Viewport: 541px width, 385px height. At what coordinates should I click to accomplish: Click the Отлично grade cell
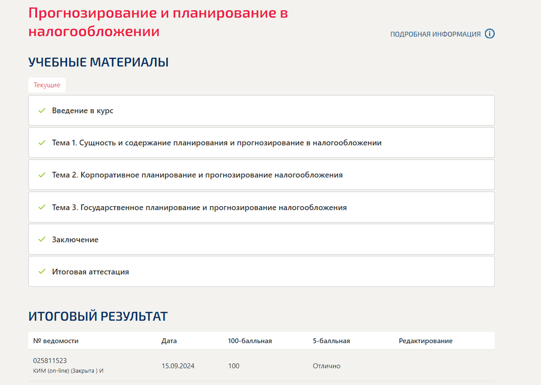point(327,366)
